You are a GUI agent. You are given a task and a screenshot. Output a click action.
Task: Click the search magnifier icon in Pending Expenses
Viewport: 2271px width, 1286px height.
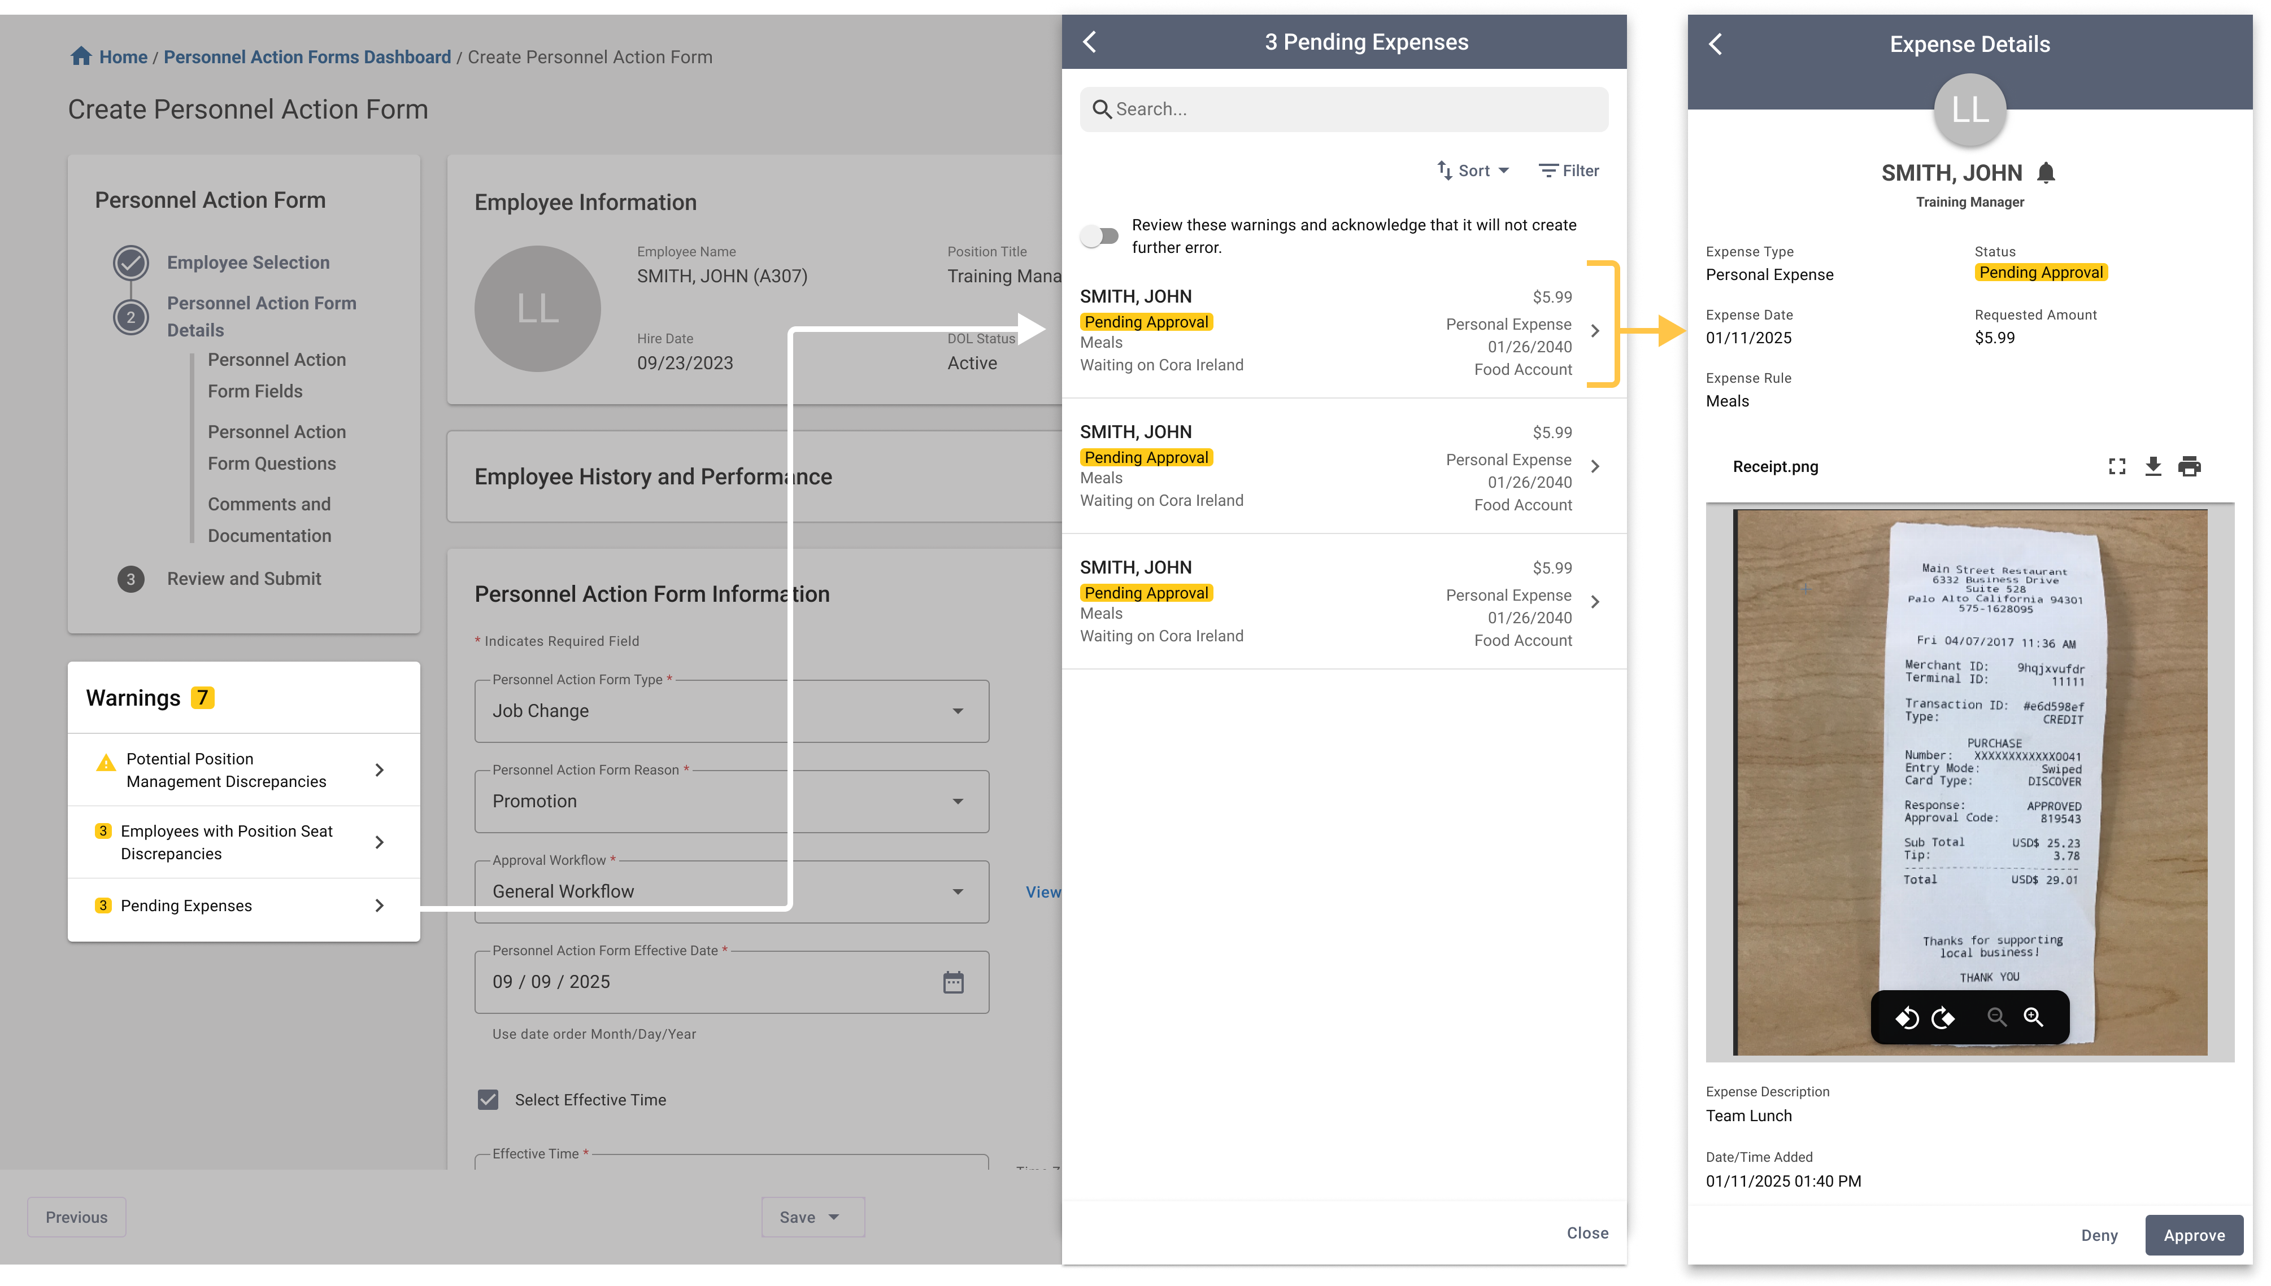coord(1102,110)
